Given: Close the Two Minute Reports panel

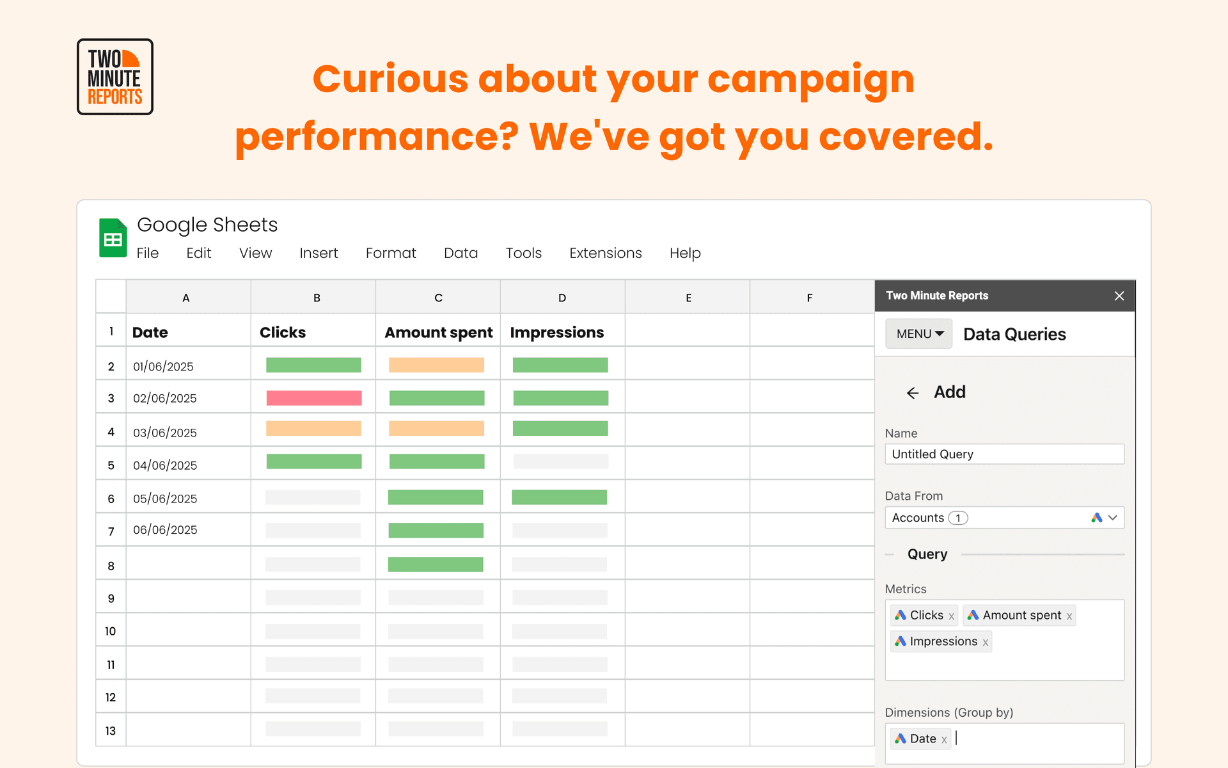Looking at the screenshot, I should coord(1119,296).
